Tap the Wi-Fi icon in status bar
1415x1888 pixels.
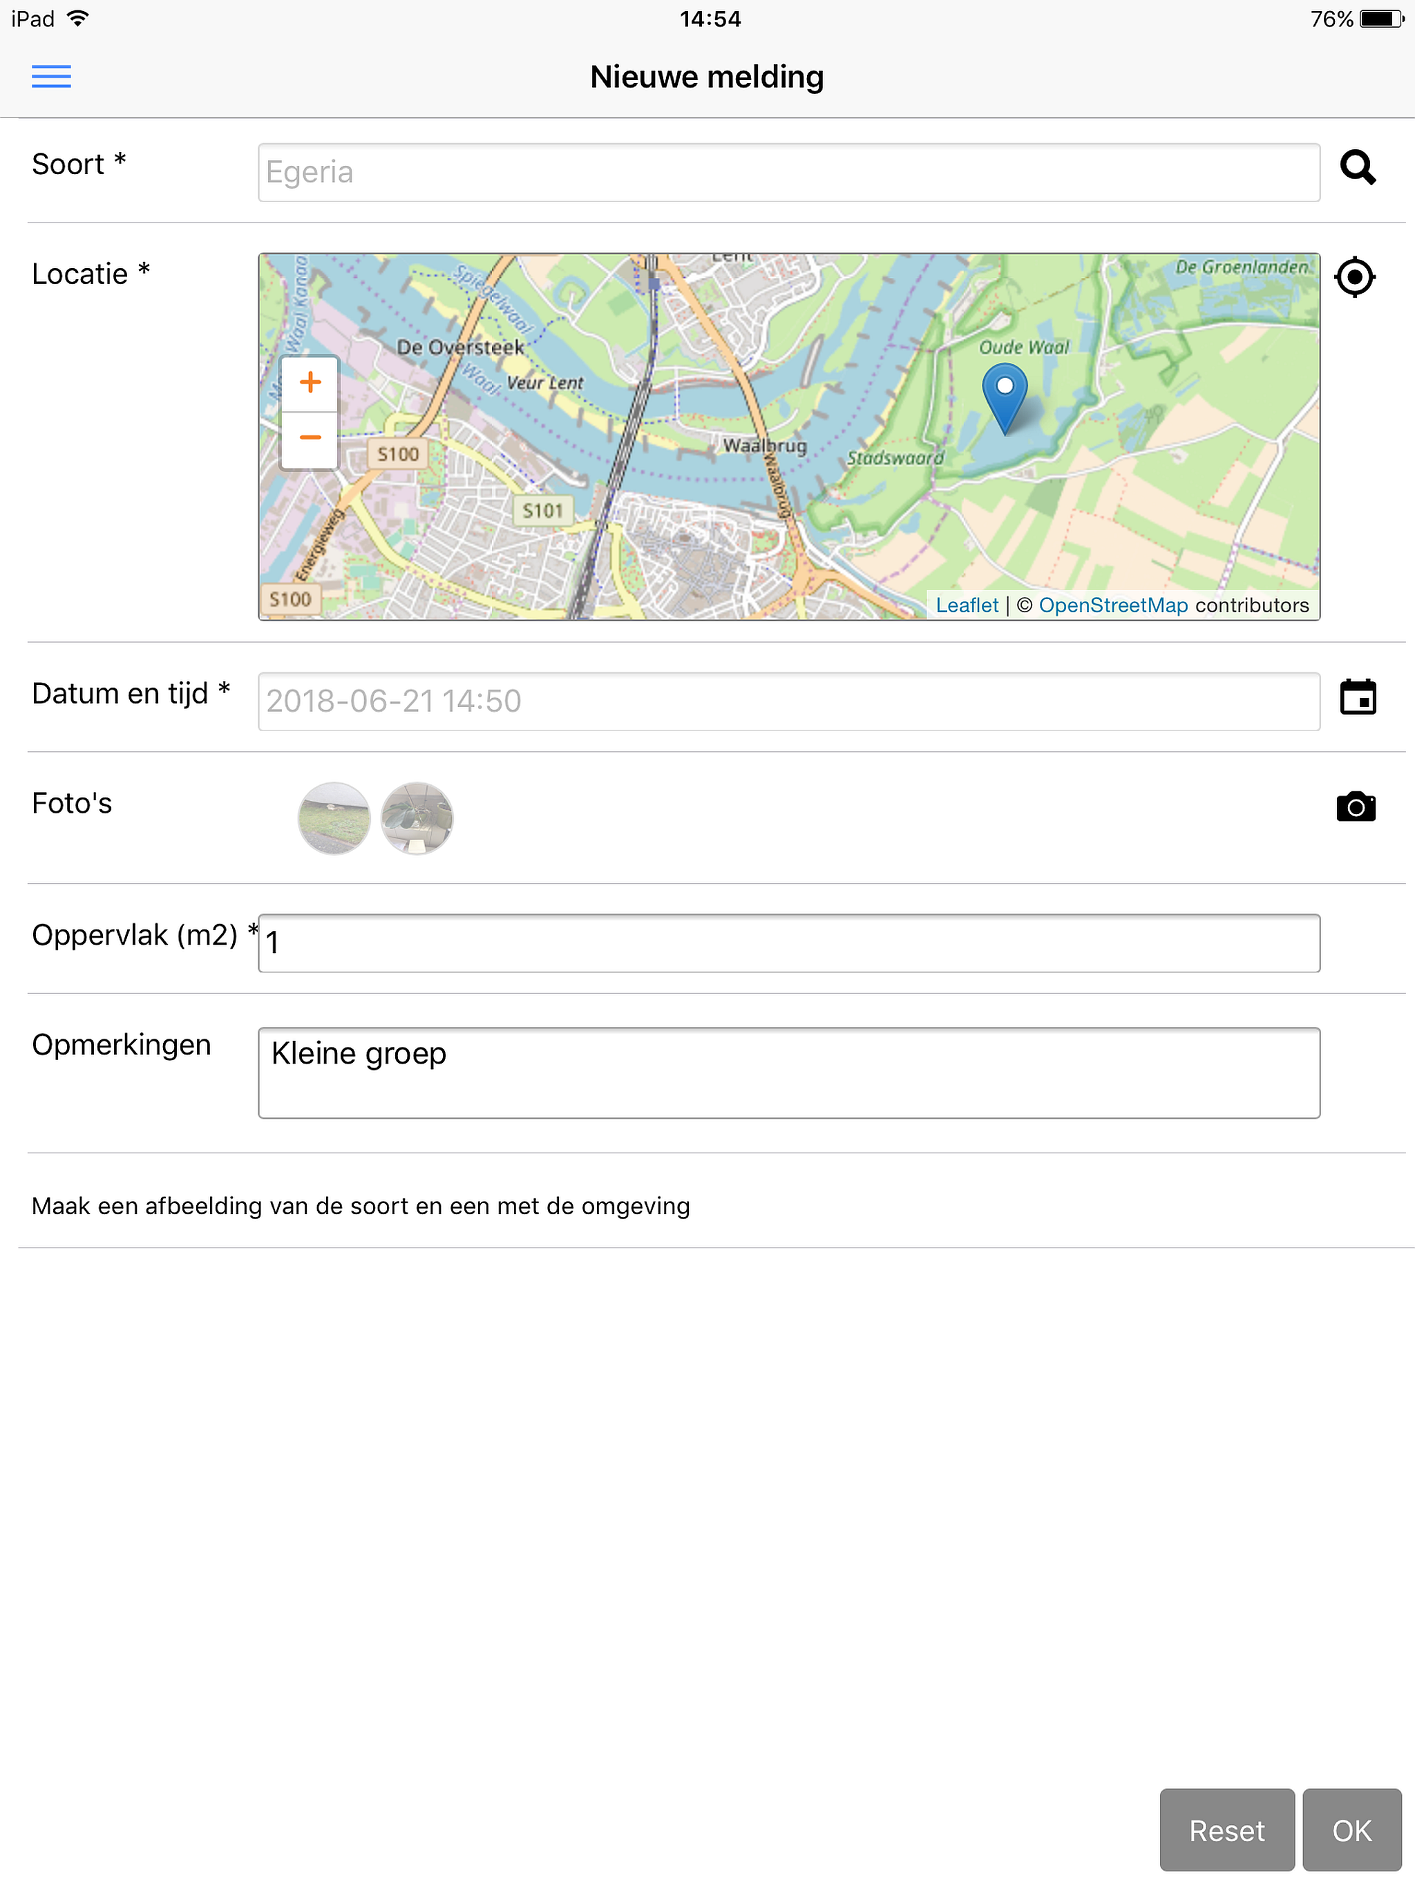pyautogui.click(x=77, y=18)
